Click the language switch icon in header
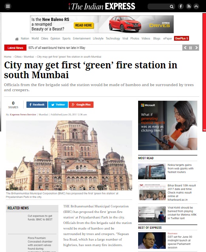This screenshot has height=252, width=206. click(x=196, y=6)
